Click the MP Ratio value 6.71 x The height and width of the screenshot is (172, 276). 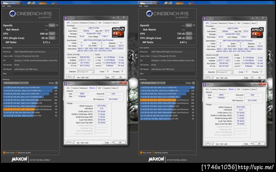pos(46,42)
